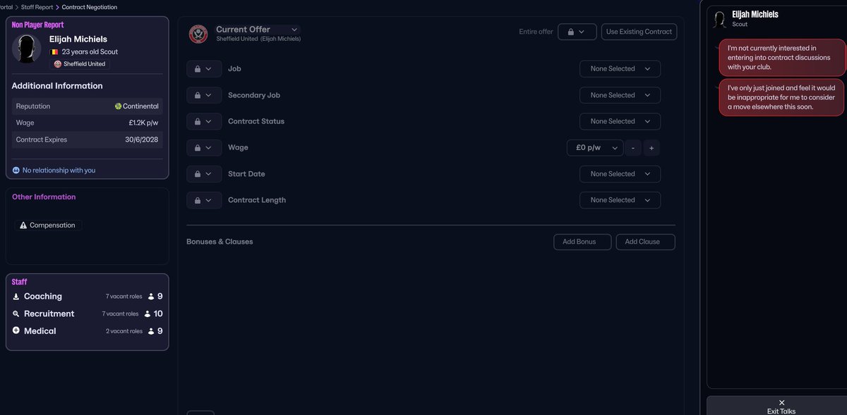Click the '23 years old Scout' text
This screenshot has width=847, height=415.
point(90,52)
